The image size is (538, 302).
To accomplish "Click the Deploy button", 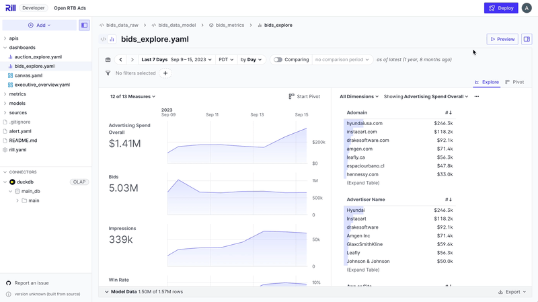I will (x=501, y=8).
